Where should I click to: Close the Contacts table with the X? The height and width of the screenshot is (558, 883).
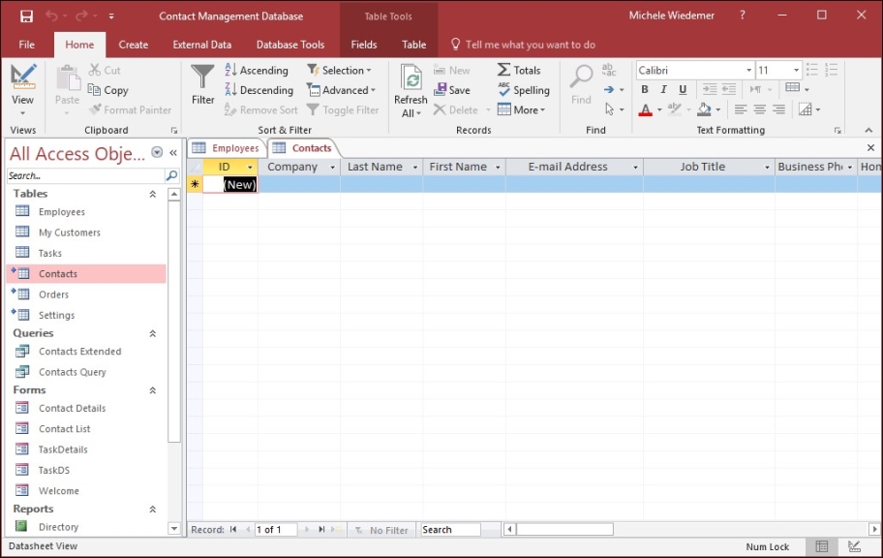[870, 147]
